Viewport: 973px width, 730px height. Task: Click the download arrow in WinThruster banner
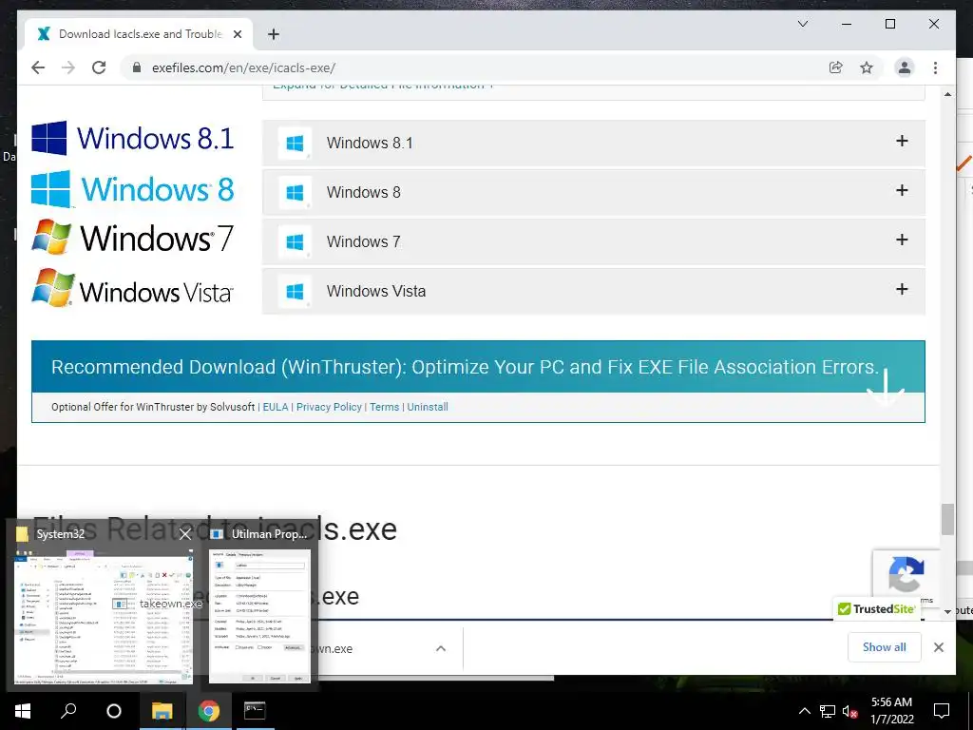(x=886, y=386)
